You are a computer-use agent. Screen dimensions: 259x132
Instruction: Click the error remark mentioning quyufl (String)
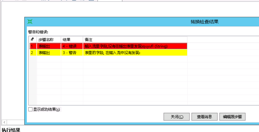[135, 46]
